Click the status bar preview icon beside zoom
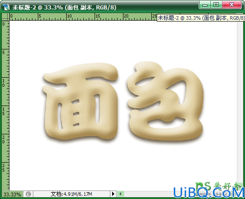 (x=28, y=194)
